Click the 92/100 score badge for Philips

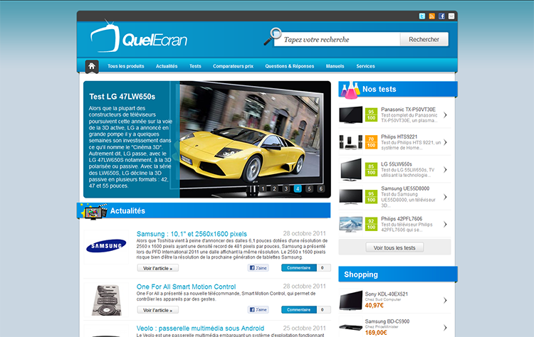(371, 224)
